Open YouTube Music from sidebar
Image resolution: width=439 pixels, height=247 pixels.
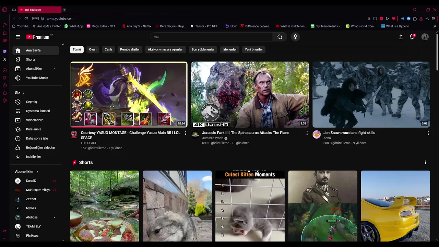(36, 78)
